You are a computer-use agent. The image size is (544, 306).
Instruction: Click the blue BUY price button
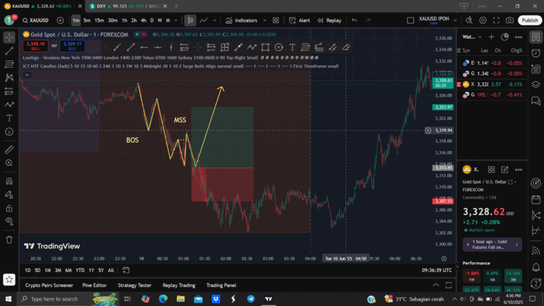(x=72, y=46)
